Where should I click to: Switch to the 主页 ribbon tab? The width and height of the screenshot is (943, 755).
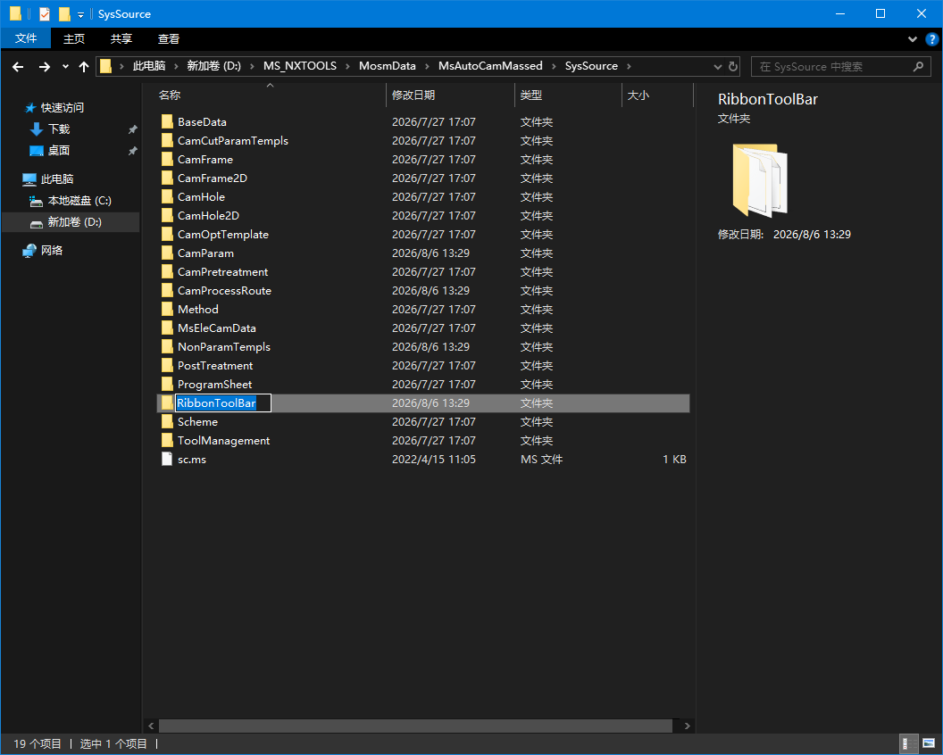[x=74, y=38]
